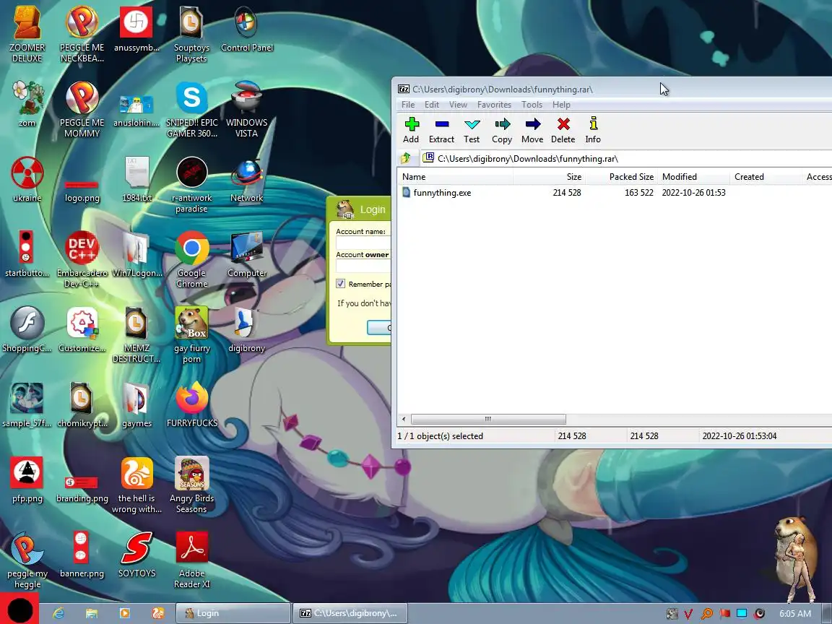Click the Move toolbar icon
Image resolution: width=832 pixels, height=624 pixels.
[532, 130]
